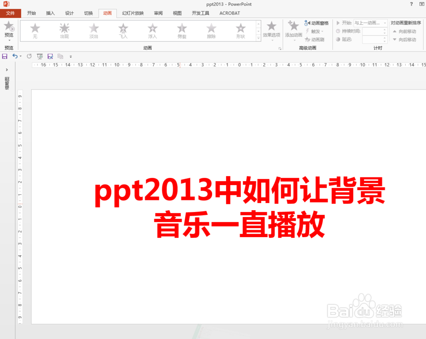Click the Start From Beginning slideshow icon
Viewport: 426px width, 339px height.
40,56
